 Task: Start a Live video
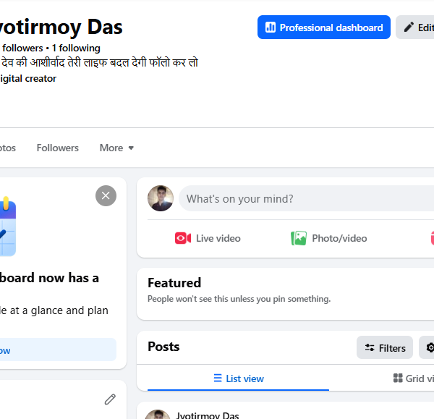tap(208, 238)
